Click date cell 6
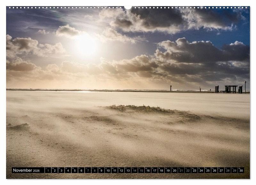Screen dimensions: 256x185 pyautogui.click(x=81, y=170)
